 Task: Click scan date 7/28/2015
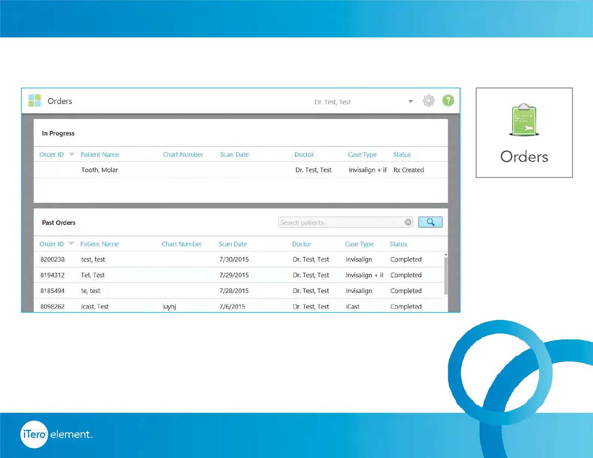click(234, 291)
